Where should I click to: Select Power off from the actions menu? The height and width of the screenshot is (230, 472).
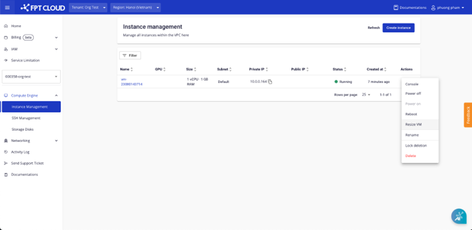pyautogui.click(x=420, y=94)
